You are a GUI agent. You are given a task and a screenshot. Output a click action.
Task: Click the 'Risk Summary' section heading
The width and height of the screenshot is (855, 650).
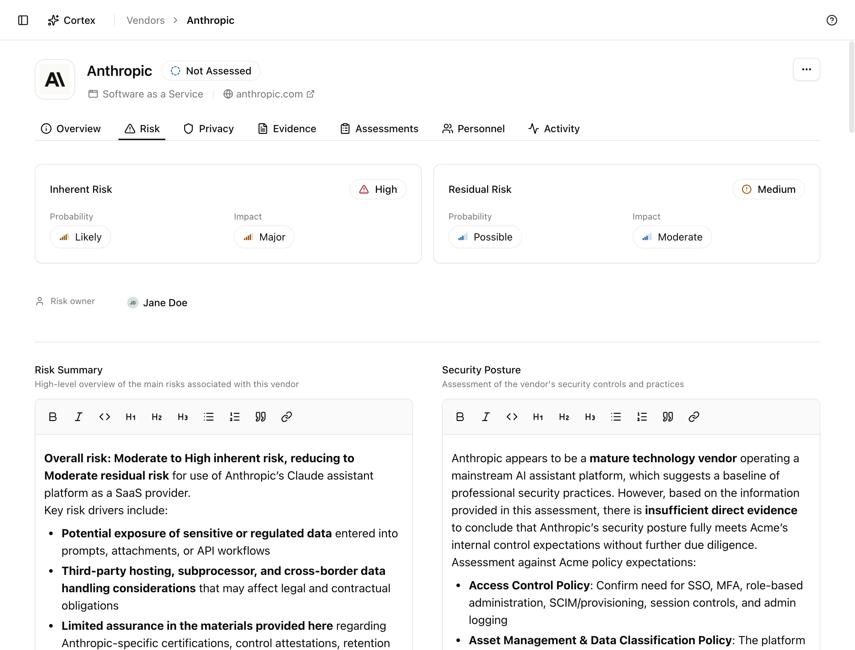[x=69, y=370]
